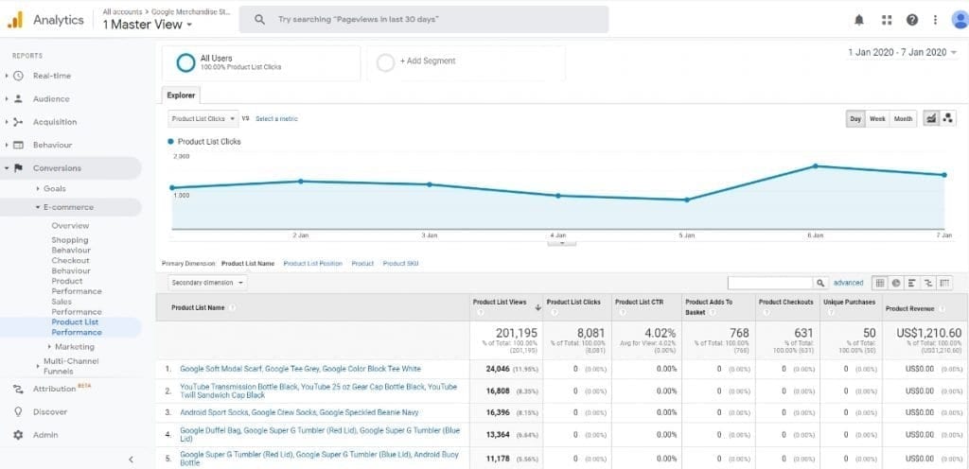The height and width of the screenshot is (469, 969).
Task: Switch primary dimension to Product SKU
Action: (400, 264)
